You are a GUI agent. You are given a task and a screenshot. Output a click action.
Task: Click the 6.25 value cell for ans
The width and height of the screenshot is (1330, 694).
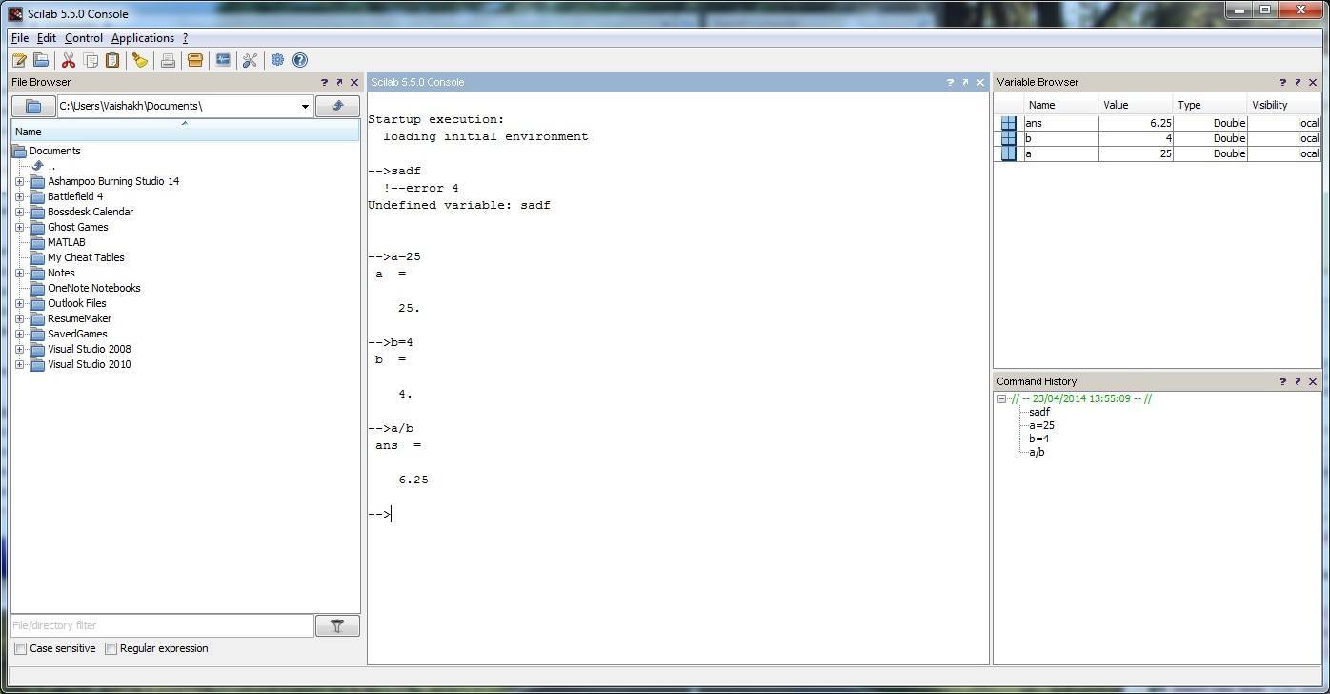coord(1136,123)
